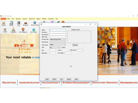
Task: Open the Voucher Setup icon
Action: [x=35, y=23]
